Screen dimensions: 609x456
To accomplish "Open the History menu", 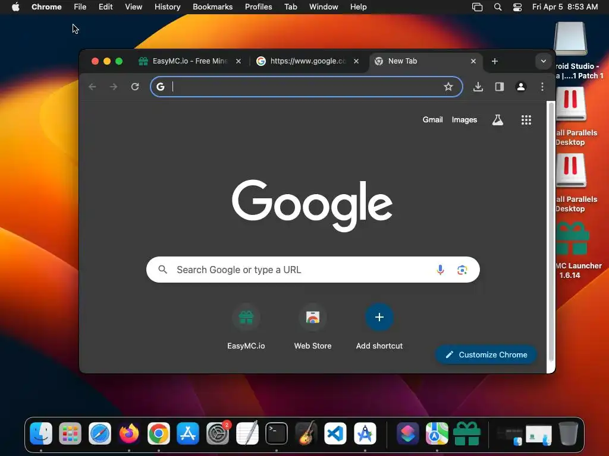I will point(167,7).
